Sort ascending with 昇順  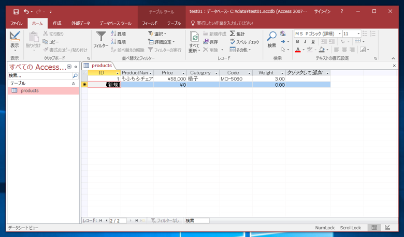coord(119,34)
